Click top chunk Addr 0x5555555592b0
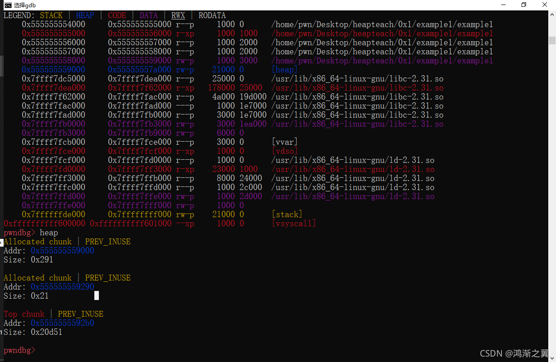 (63, 323)
